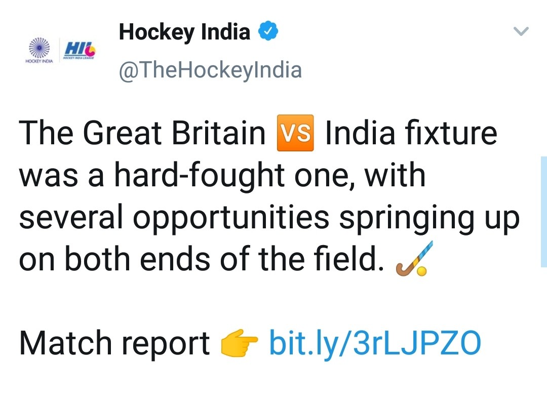
Task: Click the orange VS emoji
Action: click(x=296, y=134)
